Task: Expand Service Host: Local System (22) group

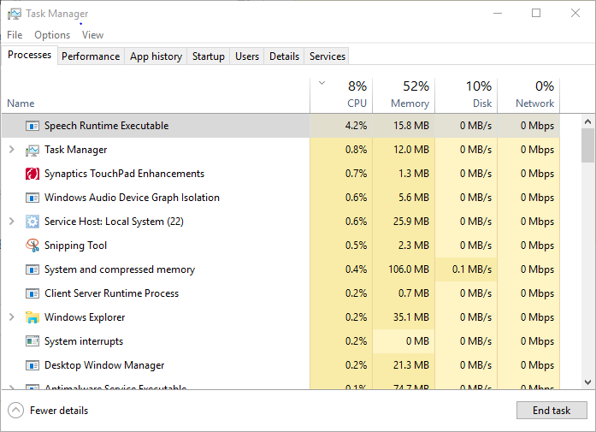Action: coord(11,222)
